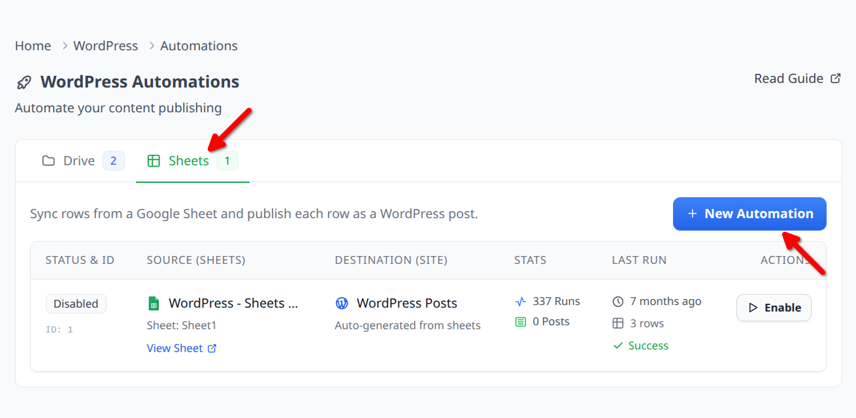This screenshot has height=418, width=856.
Task: Open the View Sheet link
Action: (x=175, y=348)
